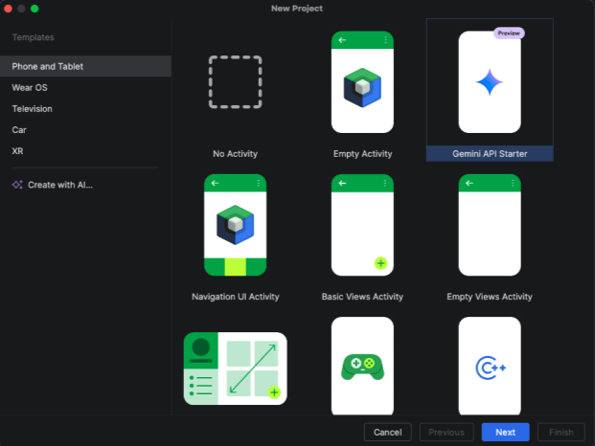Click the Gemini API Starter label
Screen dimensions: 595x446
[490, 153]
